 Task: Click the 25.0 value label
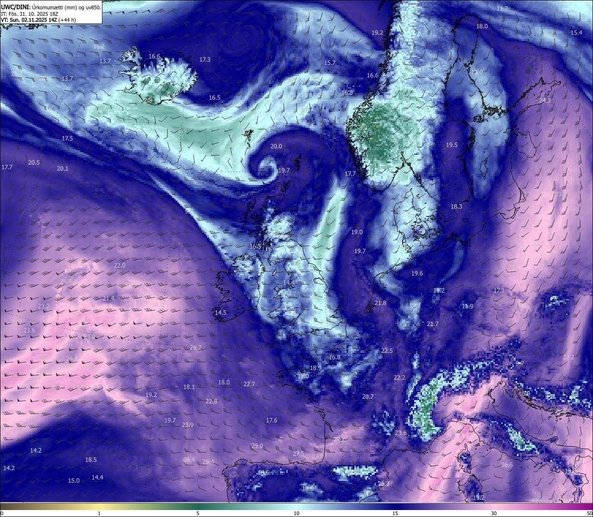click(257, 446)
